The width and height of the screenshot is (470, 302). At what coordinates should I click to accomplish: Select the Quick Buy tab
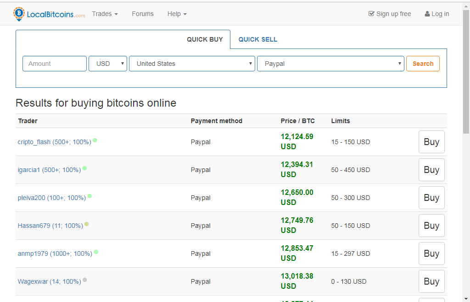pos(205,39)
